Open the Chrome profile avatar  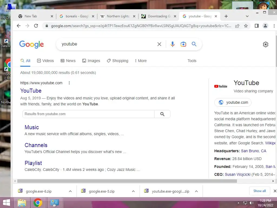point(265,26)
